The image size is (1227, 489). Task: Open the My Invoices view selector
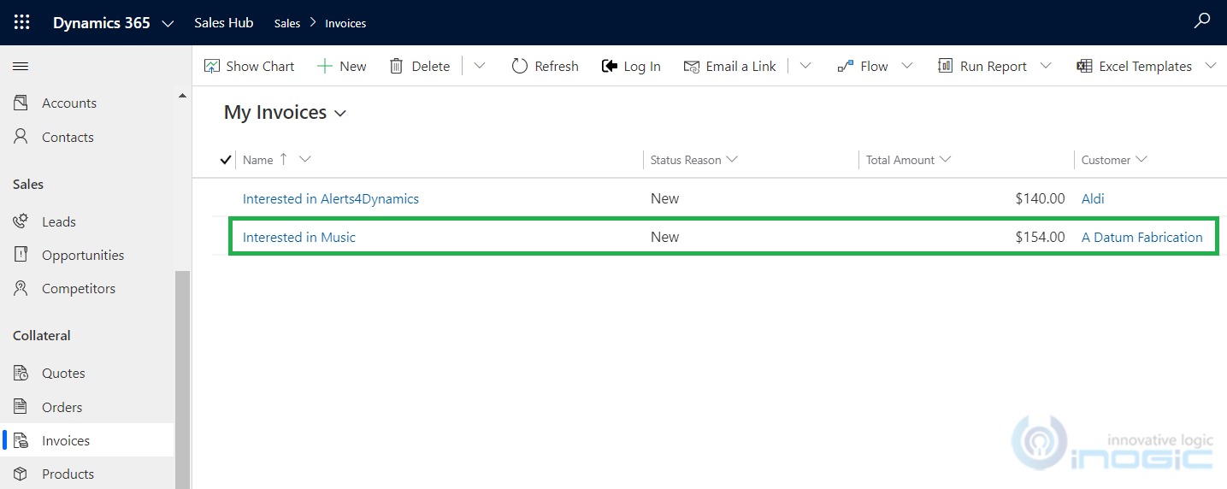click(285, 113)
